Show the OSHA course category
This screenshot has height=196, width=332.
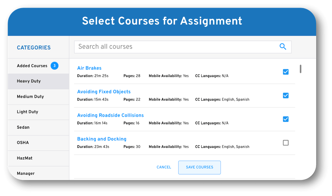coord(23,143)
